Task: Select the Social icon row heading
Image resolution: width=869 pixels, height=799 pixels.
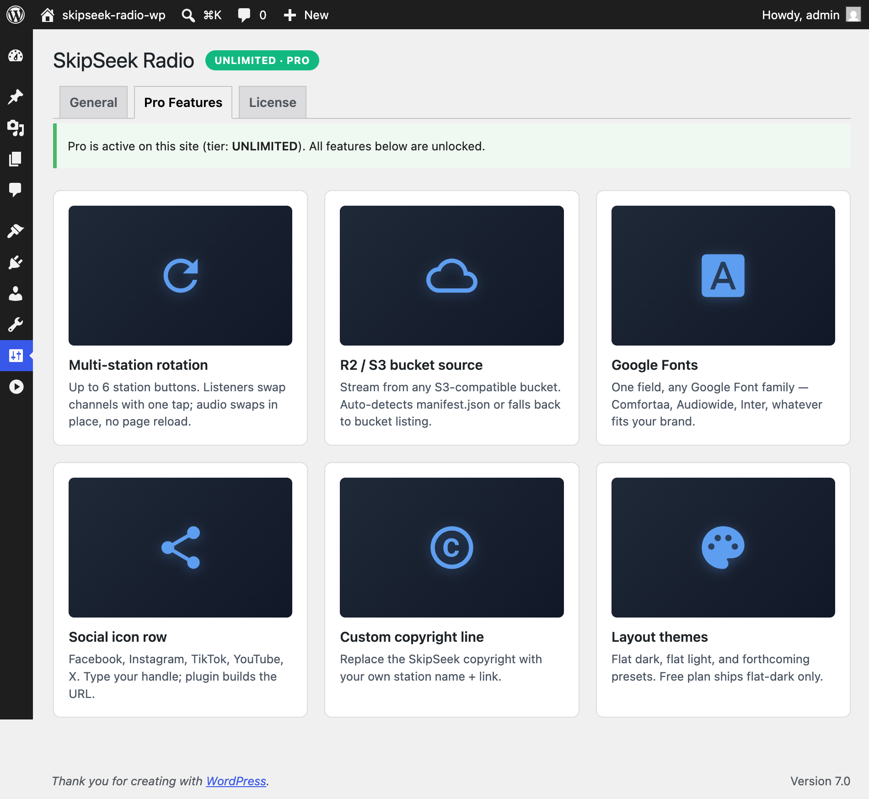Action: click(x=118, y=637)
